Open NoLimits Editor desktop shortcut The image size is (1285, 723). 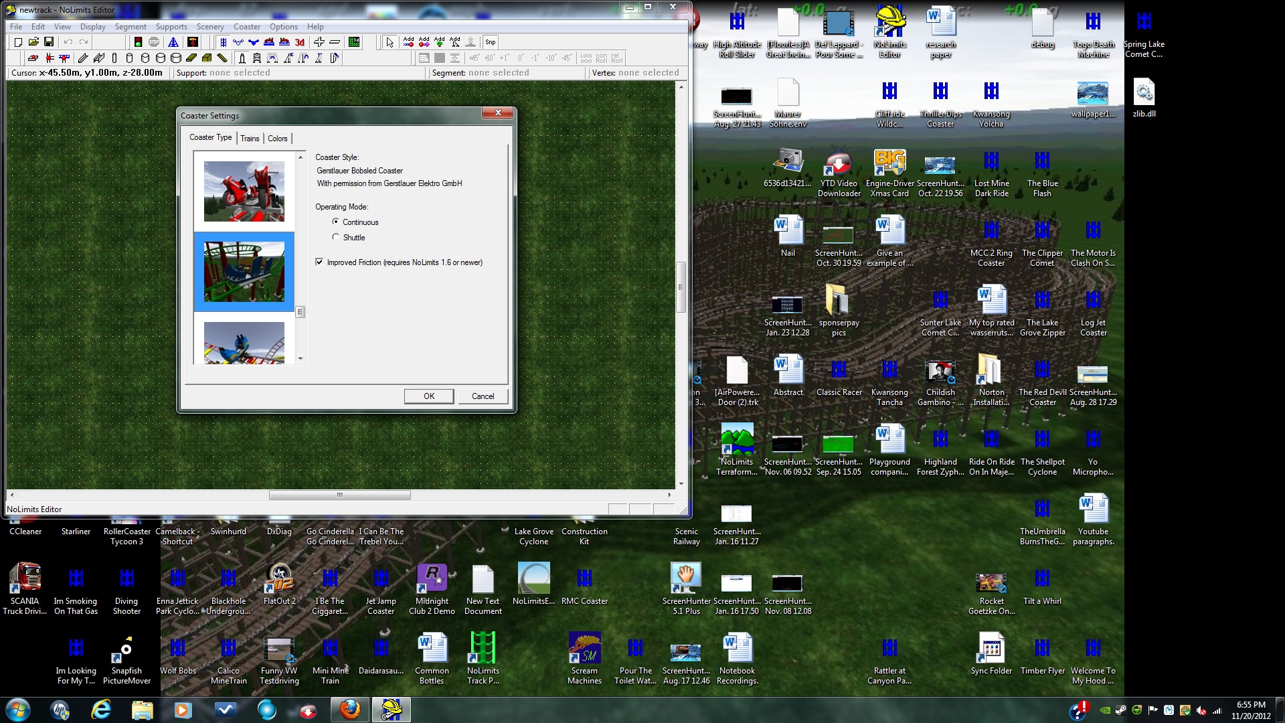click(889, 32)
